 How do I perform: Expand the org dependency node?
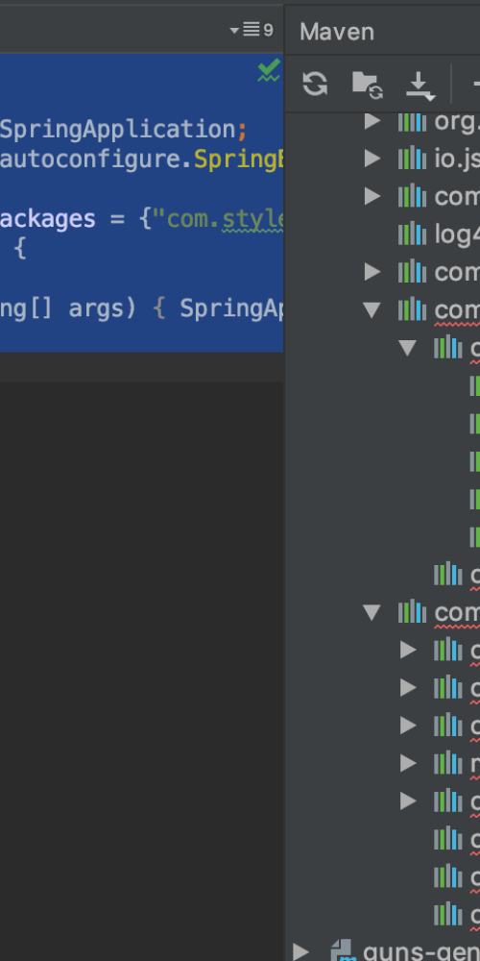point(372,121)
